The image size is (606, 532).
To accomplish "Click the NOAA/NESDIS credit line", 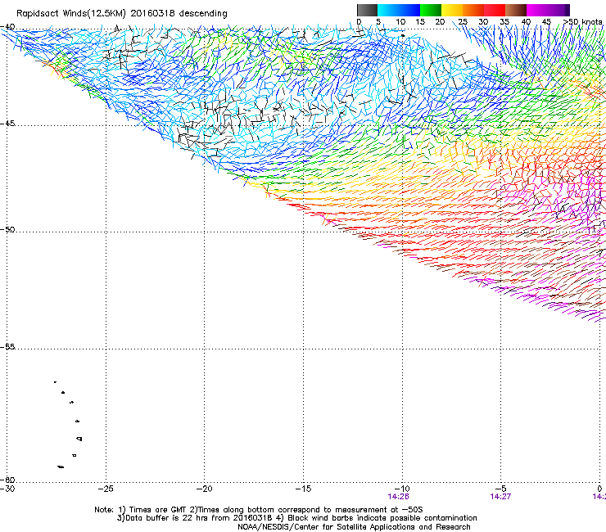I will 354,527.
